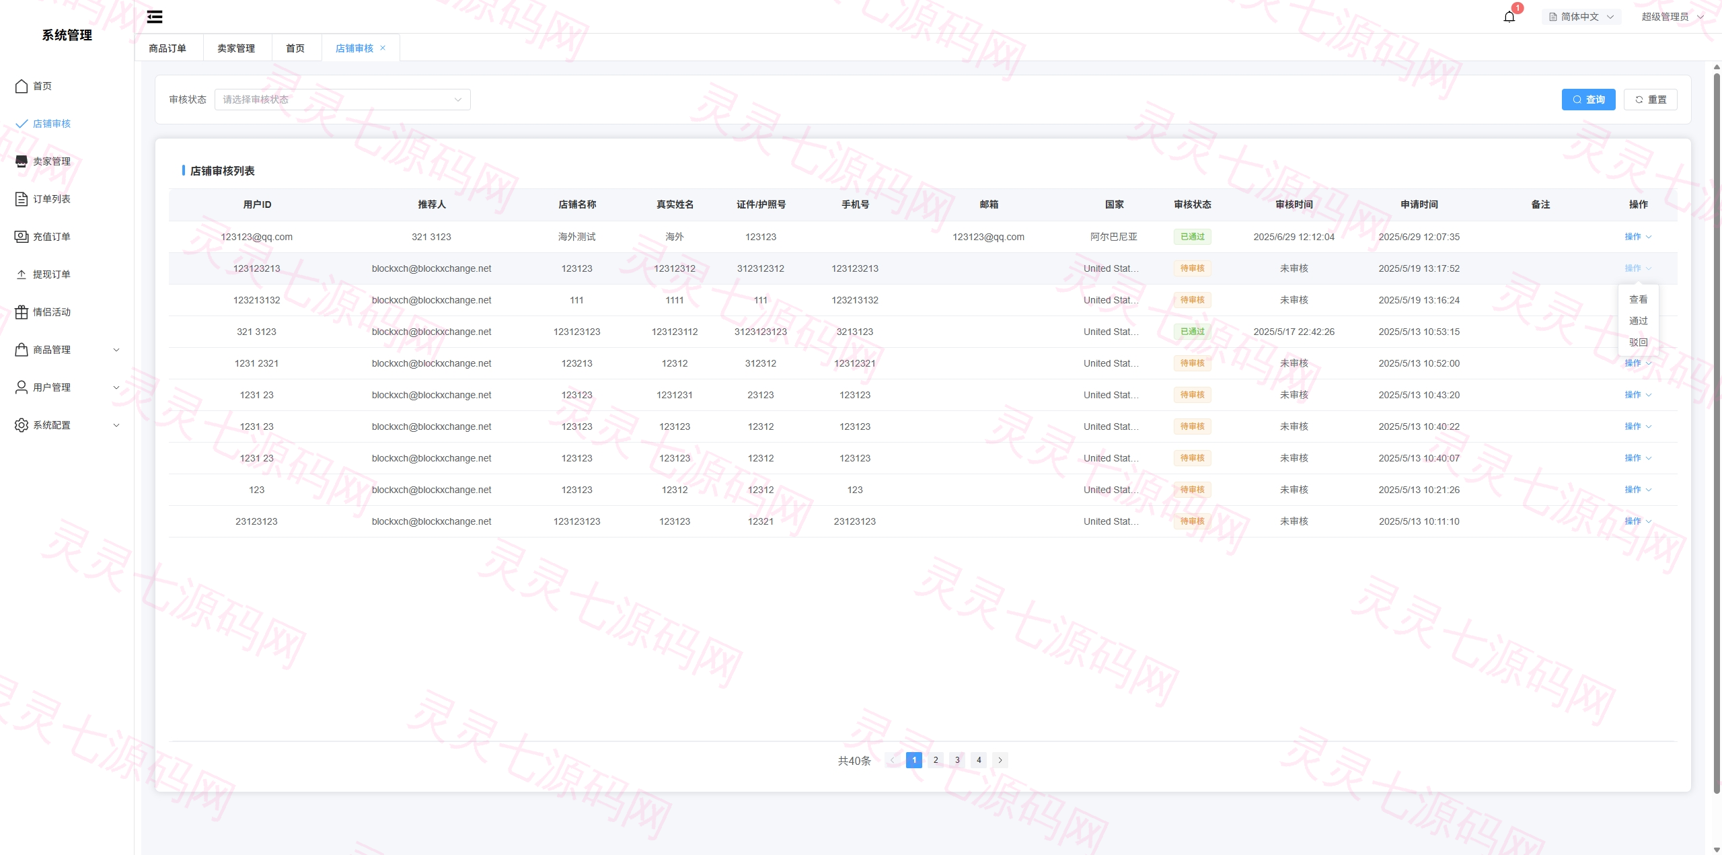Click the 订单列表 document icon
1722x855 pixels.
click(x=22, y=199)
